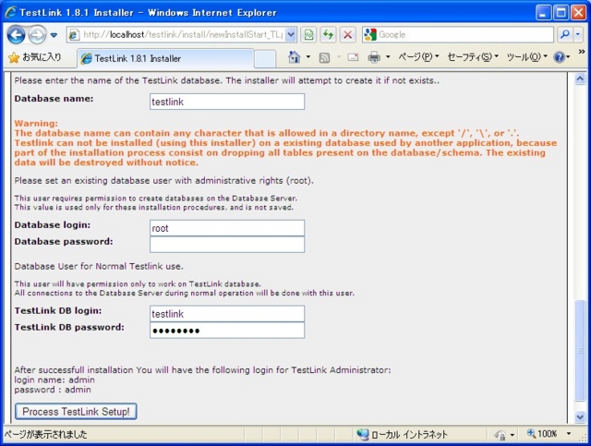Open the search provider dropdown arrow
Image resolution: width=591 pixels, height=446 pixels.
[578, 35]
